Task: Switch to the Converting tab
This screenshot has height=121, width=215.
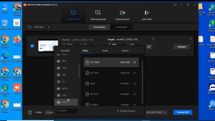Action: point(99,27)
